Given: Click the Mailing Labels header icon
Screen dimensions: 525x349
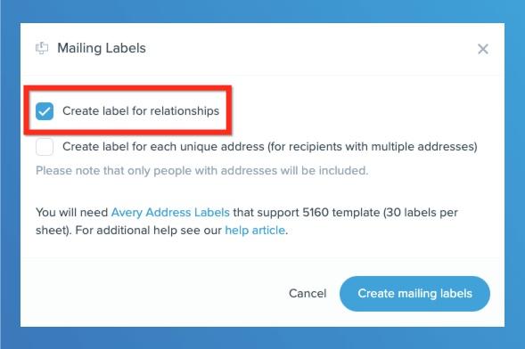Looking at the screenshot, I should 42,48.
